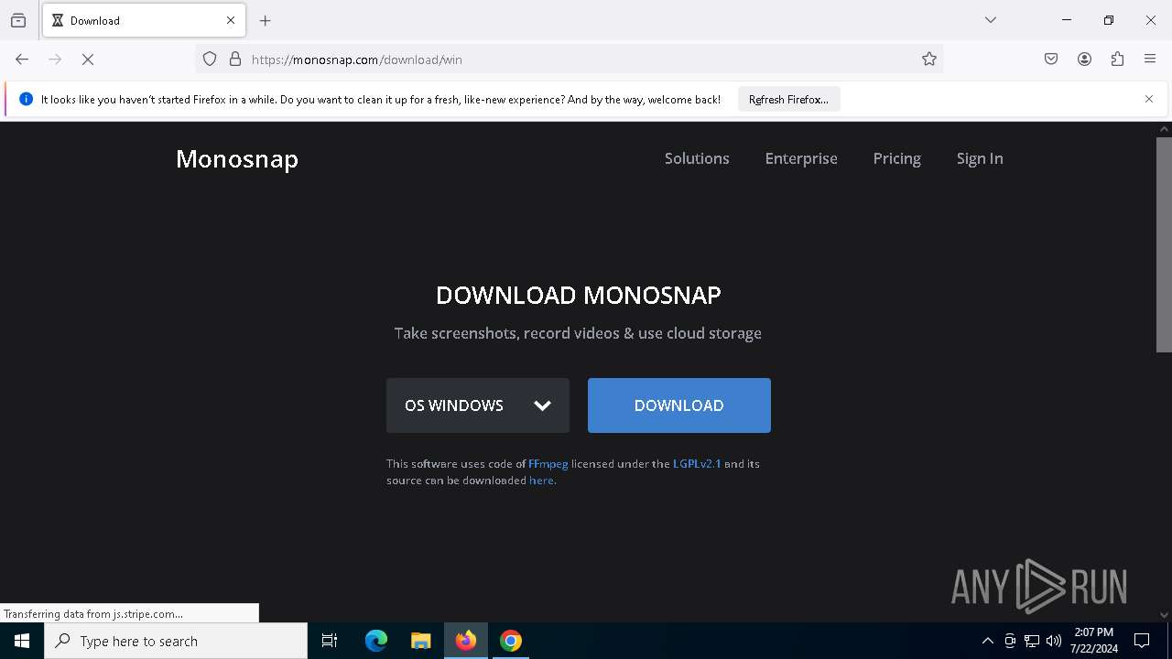Viewport: 1172px width, 659px height.
Task: Open the FFmpeg link
Action: [x=548, y=464]
